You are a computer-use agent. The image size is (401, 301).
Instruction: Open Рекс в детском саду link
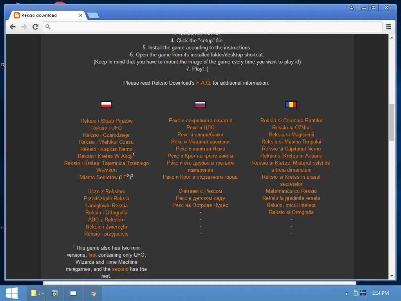(x=200, y=198)
